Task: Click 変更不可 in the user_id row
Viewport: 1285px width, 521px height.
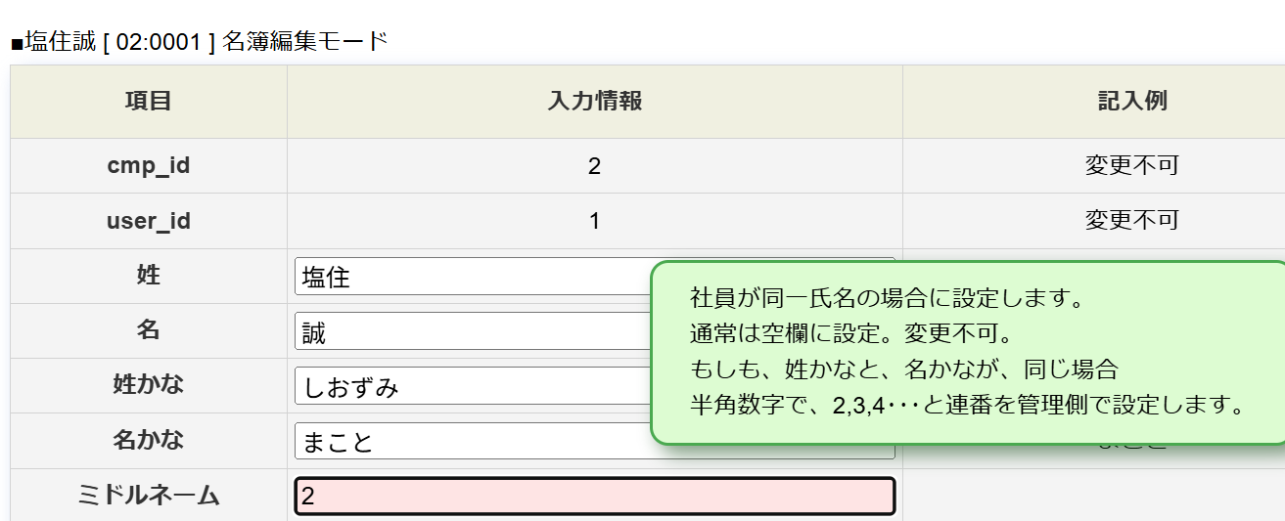Action: click(1132, 220)
